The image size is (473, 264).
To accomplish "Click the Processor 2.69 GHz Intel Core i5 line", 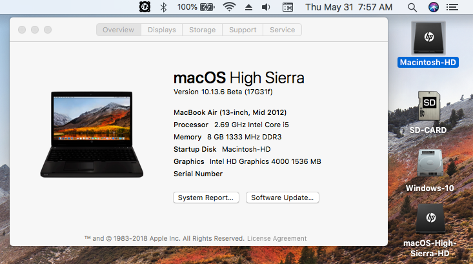I will point(231,125).
